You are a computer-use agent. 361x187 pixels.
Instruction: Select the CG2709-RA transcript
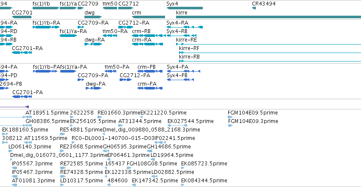[81, 27]
